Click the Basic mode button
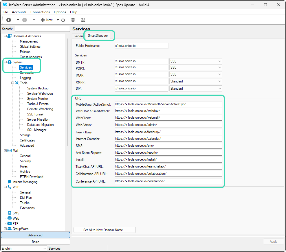Viewport: 286px width, 252px height. (x=35, y=242)
